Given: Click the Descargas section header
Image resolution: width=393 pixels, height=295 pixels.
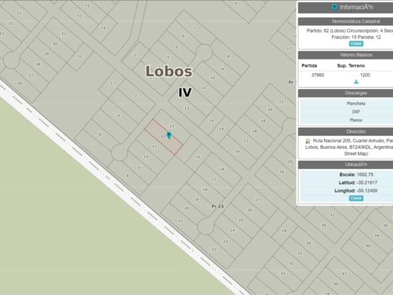Looking at the screenshot, I should coord(356,93).
